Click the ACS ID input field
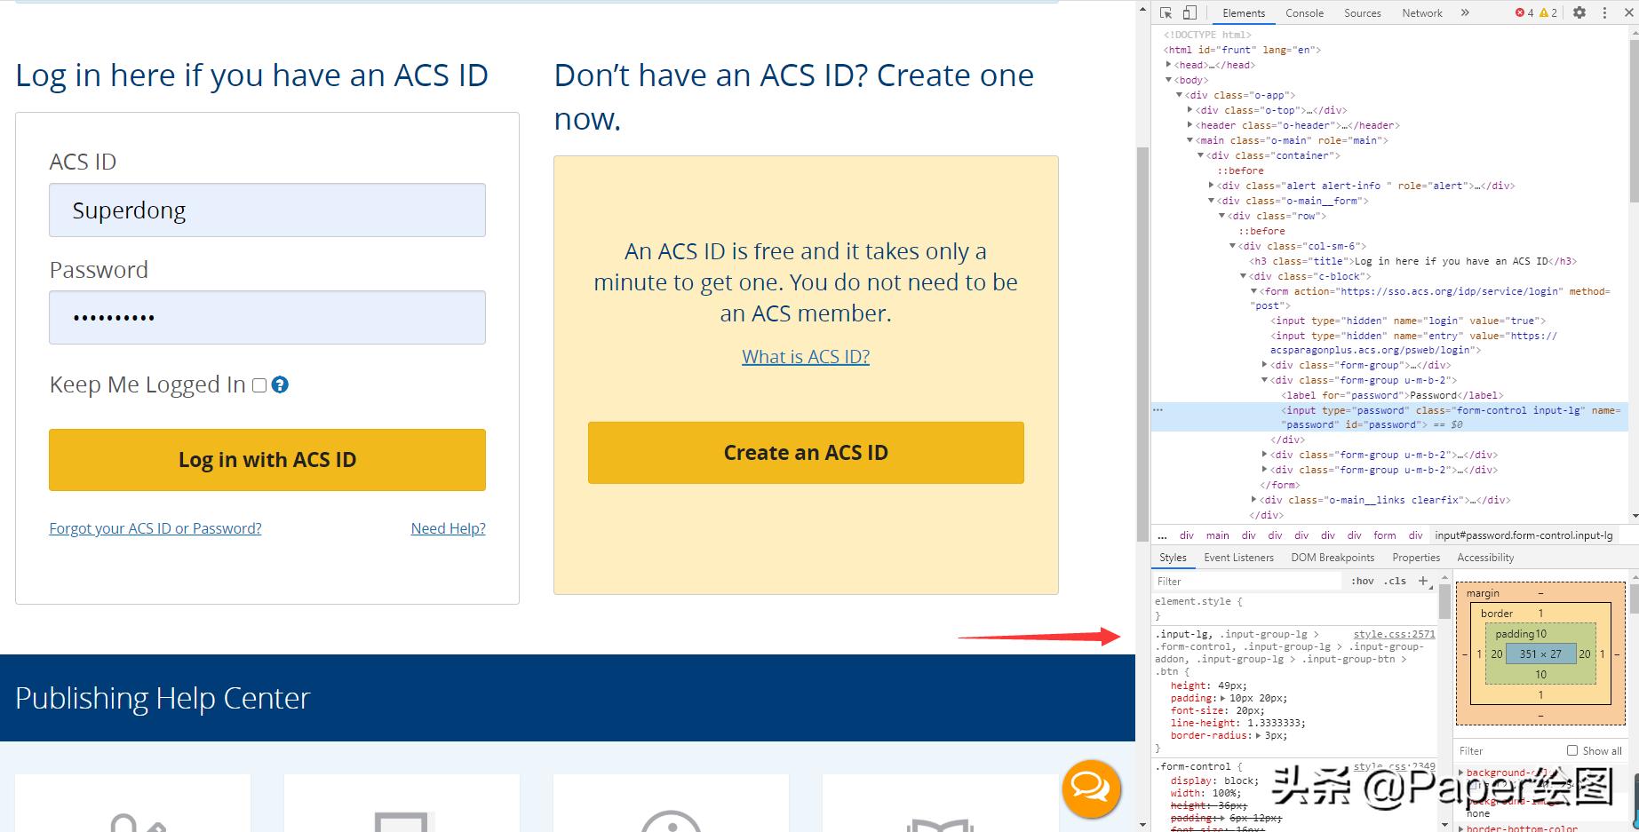This screenshot has height=832, width=1639. 267,210
